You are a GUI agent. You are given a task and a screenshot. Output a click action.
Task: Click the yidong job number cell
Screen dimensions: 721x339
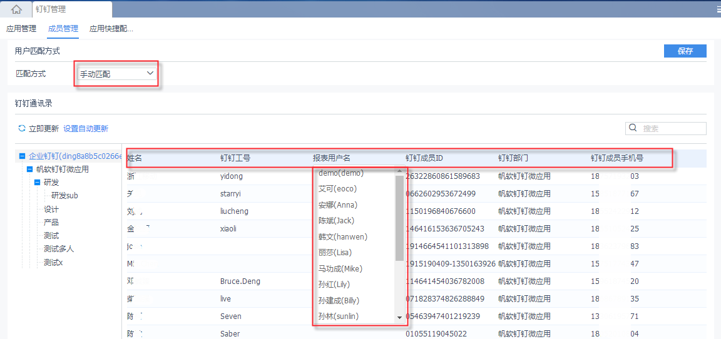pyautogui.click(x=232, y=176)
